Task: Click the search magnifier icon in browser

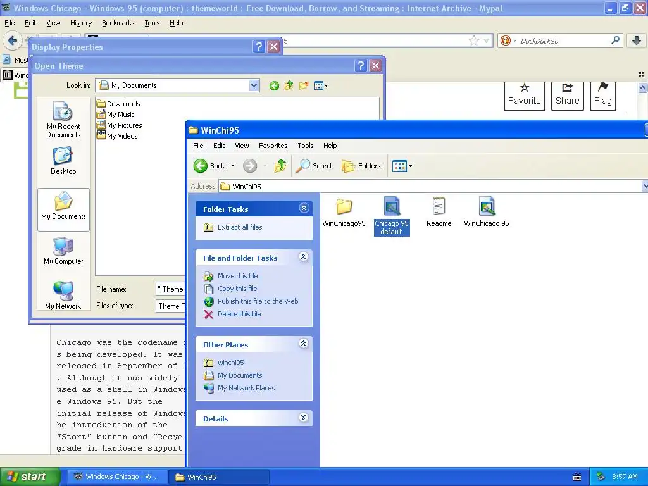Action: 615,40
